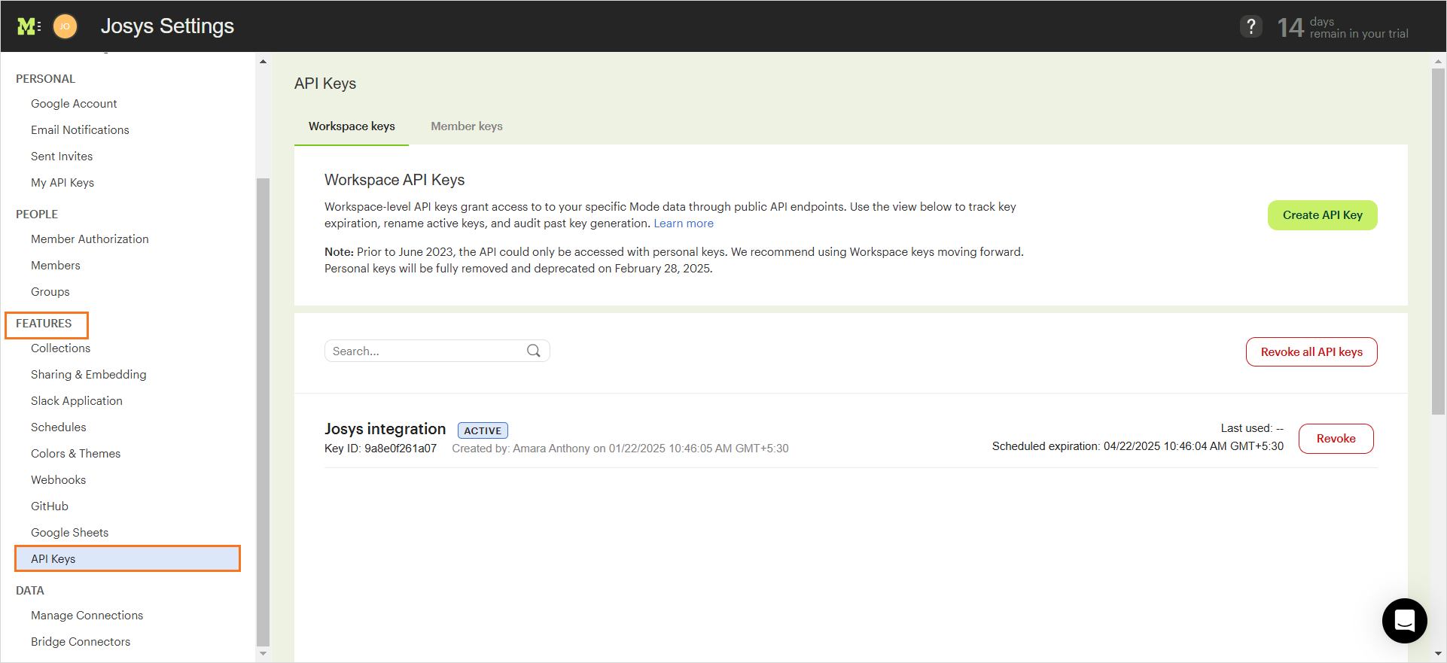The height and width of the screenshot is (663, 1447).
Task: Click sidebar scroll down arrow
Action: (x=263, y=653)
